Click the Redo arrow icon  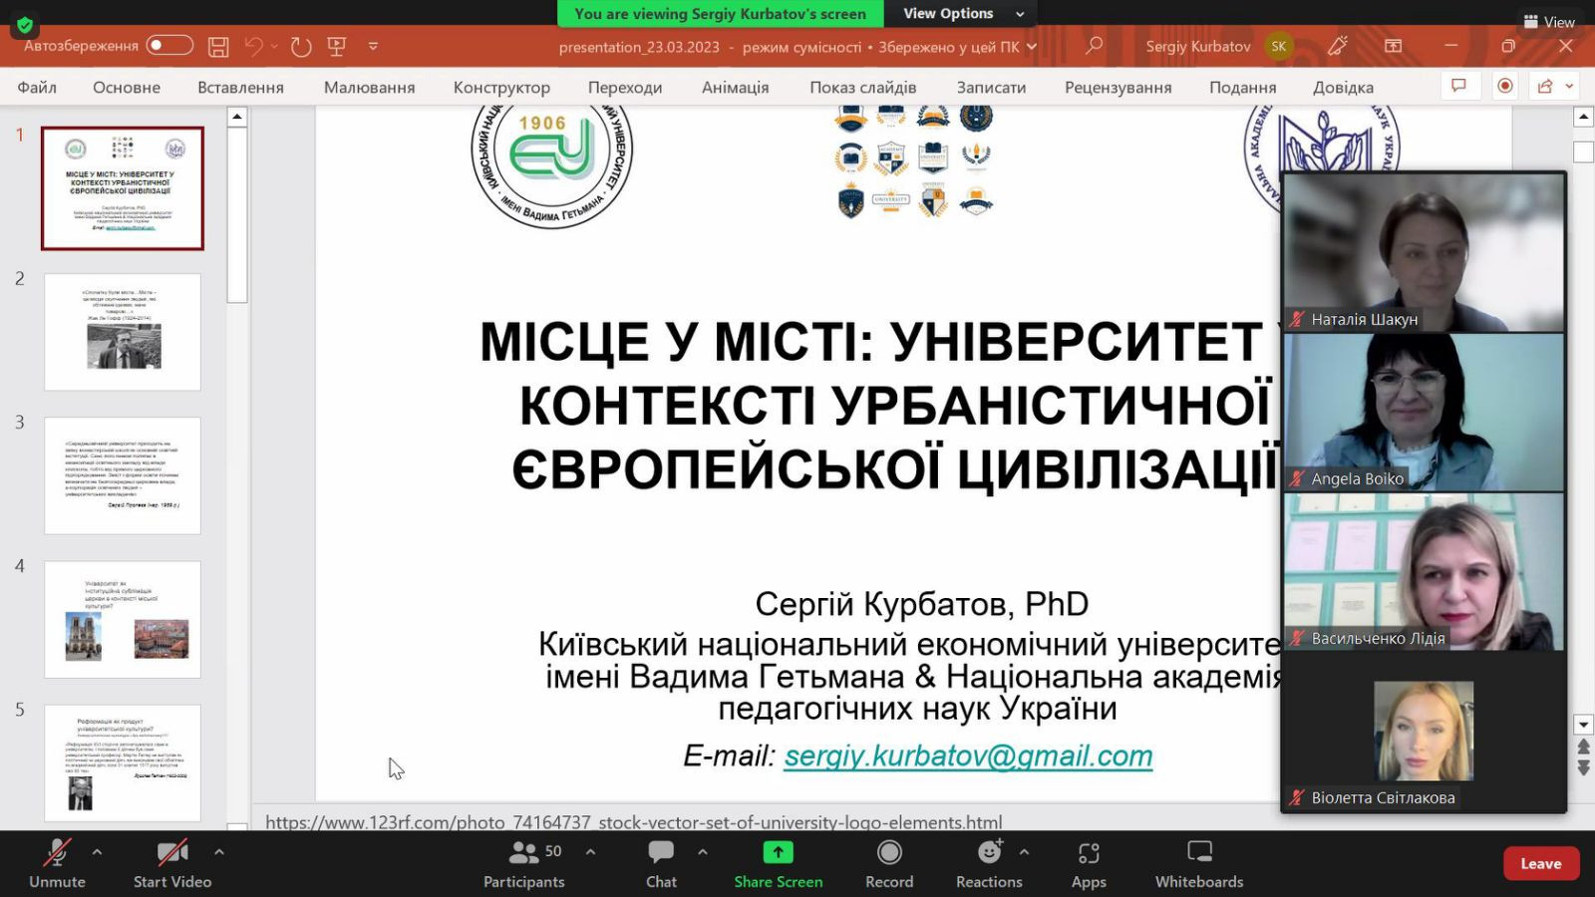(300, 47)
